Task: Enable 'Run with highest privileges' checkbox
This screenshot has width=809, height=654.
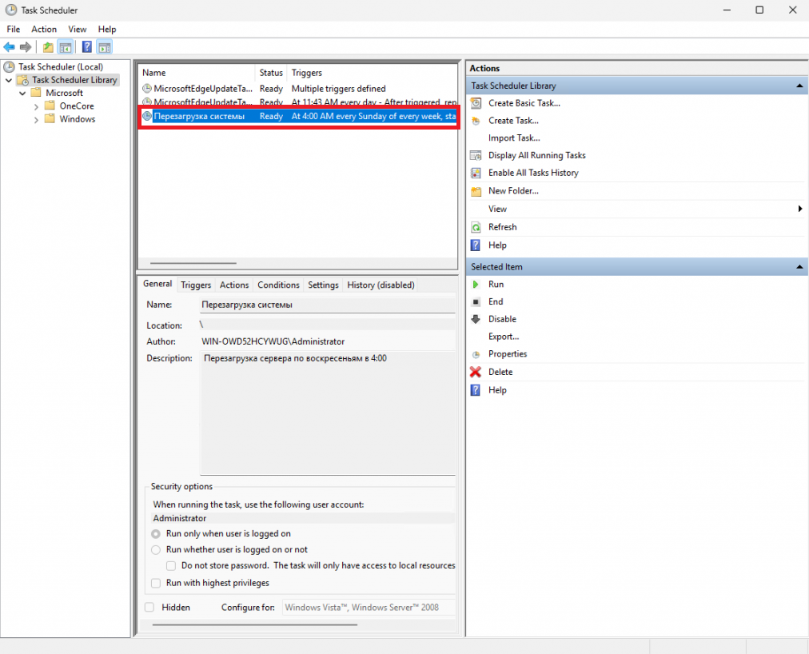Action: 156,583
